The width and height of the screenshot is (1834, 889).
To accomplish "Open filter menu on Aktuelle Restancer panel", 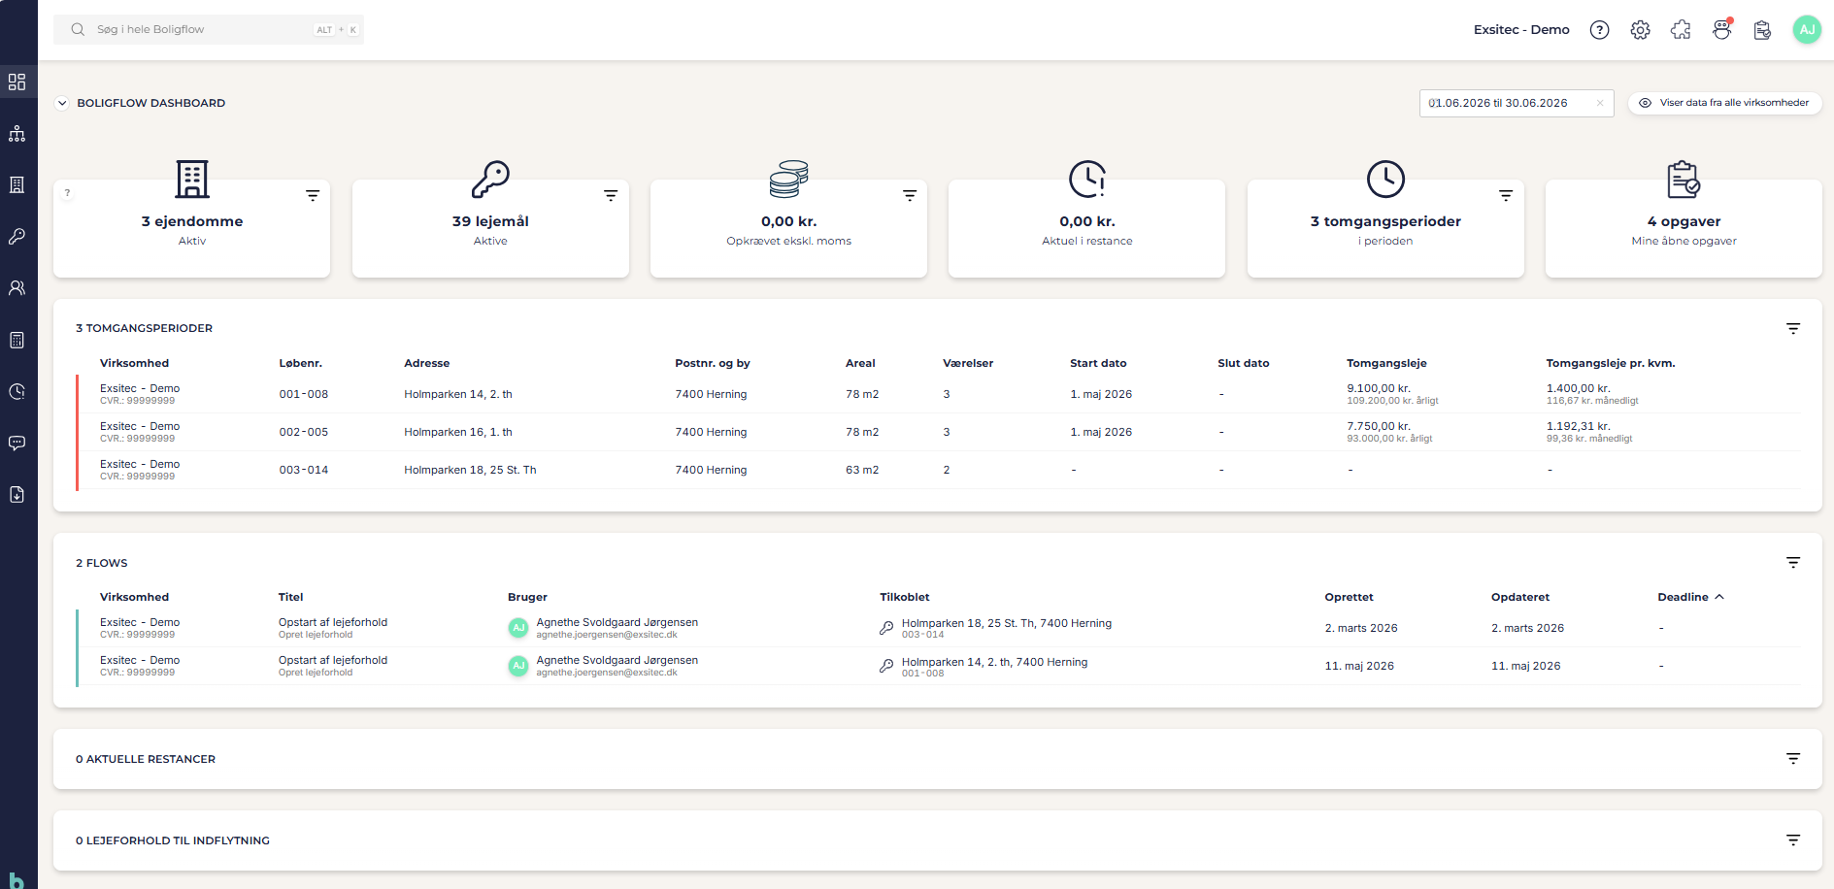I will tap(1793, 758).
